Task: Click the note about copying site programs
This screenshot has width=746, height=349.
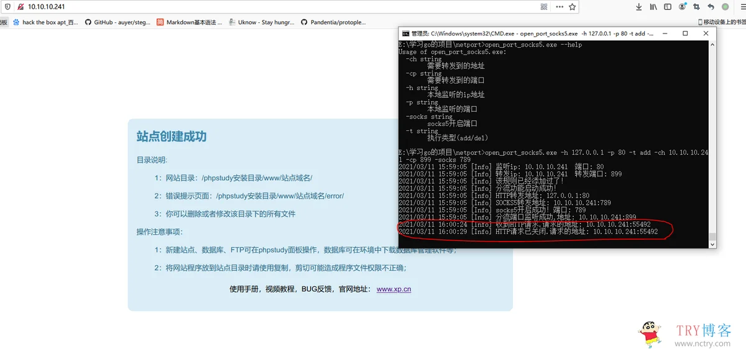Action: (x=280, y=268)
